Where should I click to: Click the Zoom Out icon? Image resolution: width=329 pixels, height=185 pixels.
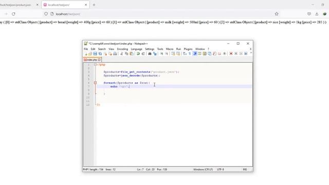click(167, 54)
